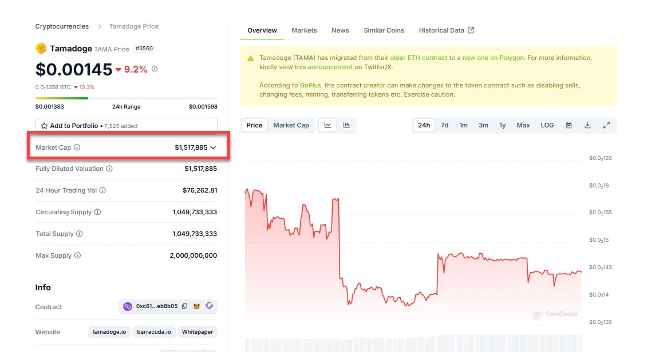Click info icon beside Circulating Supply
This screenshot has height=352, width=671.
pos(97,212)
